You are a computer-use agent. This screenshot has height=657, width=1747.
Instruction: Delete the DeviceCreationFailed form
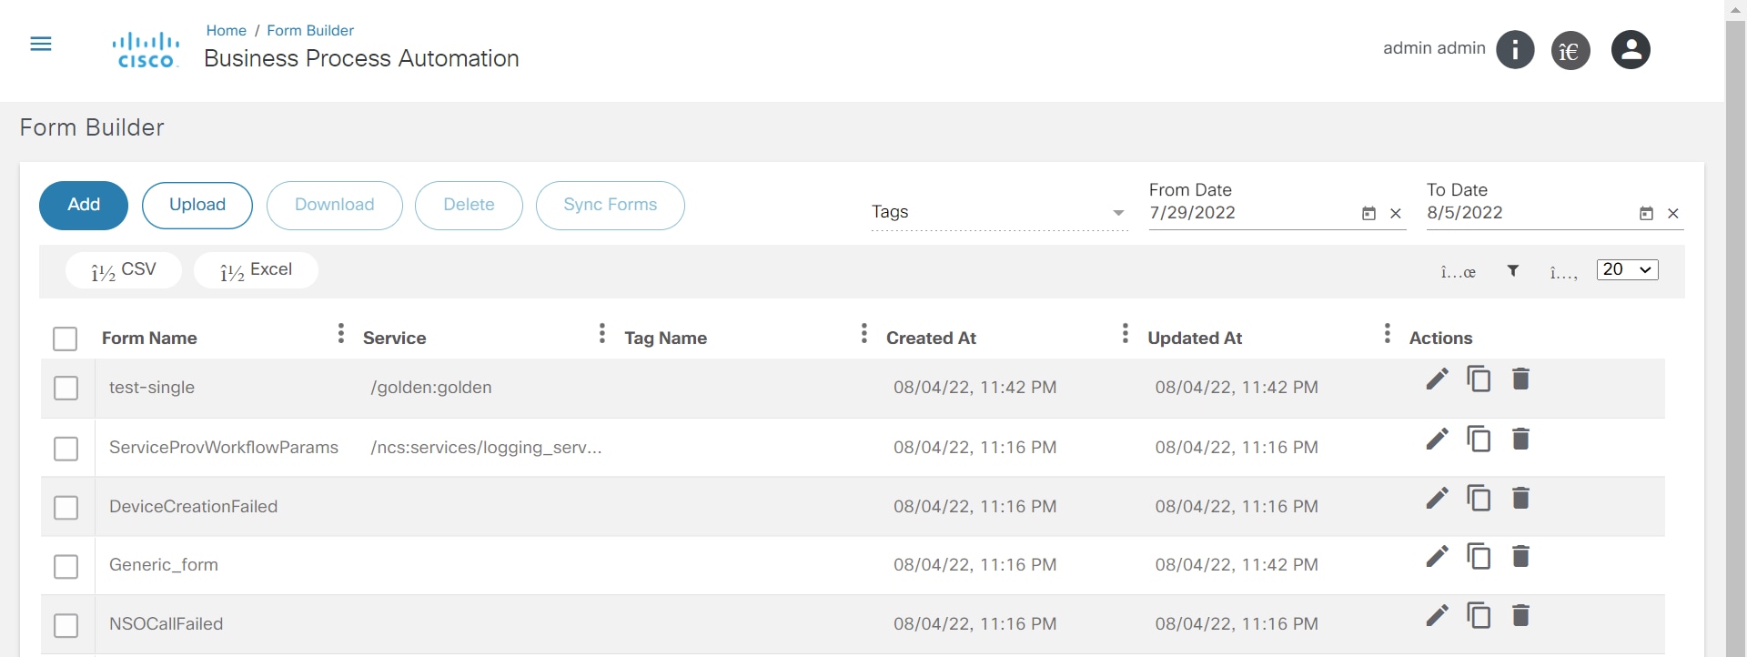(x=1520, y=499)
